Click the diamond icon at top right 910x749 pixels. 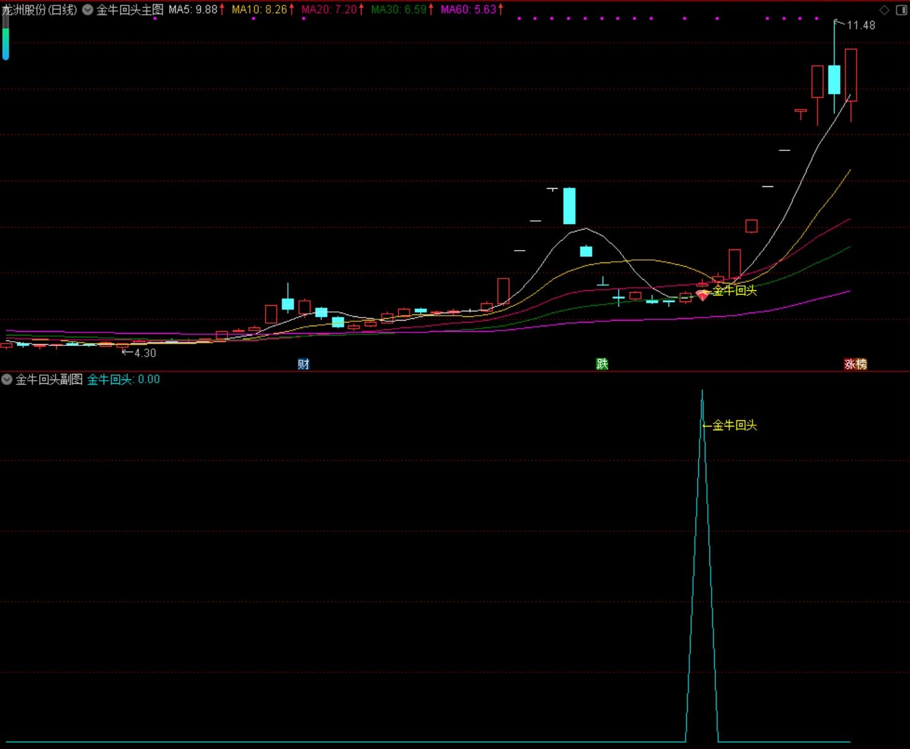coord(885,10)
